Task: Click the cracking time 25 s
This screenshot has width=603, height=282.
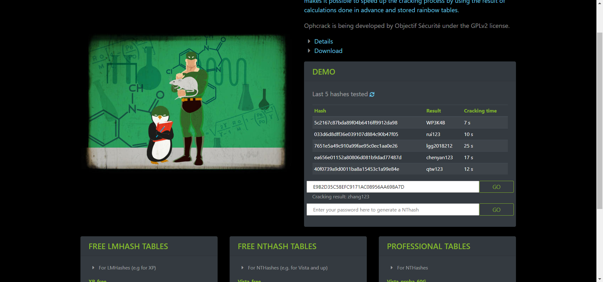Action: 469,146
